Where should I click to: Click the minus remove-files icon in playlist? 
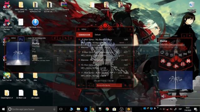pos(83,86)
